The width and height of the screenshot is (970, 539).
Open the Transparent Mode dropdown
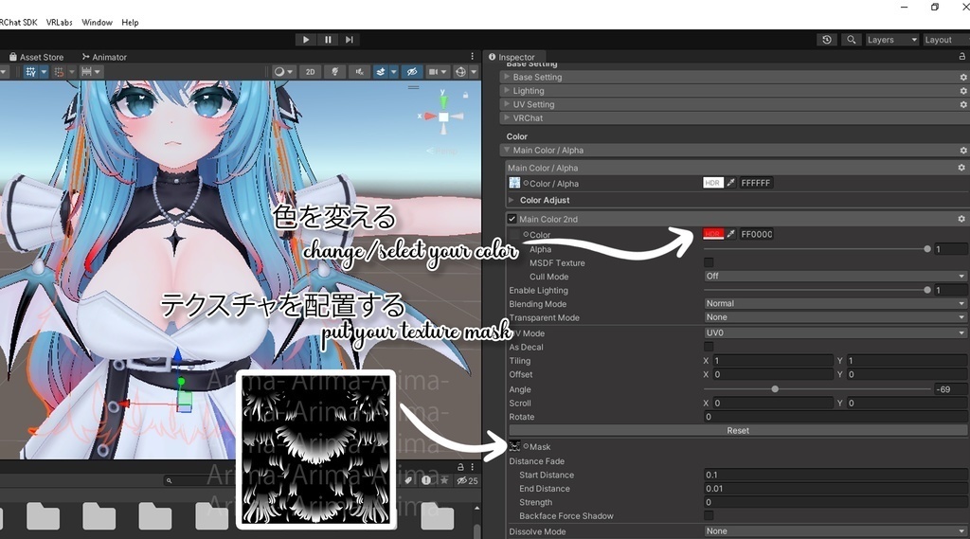[835, 316]
